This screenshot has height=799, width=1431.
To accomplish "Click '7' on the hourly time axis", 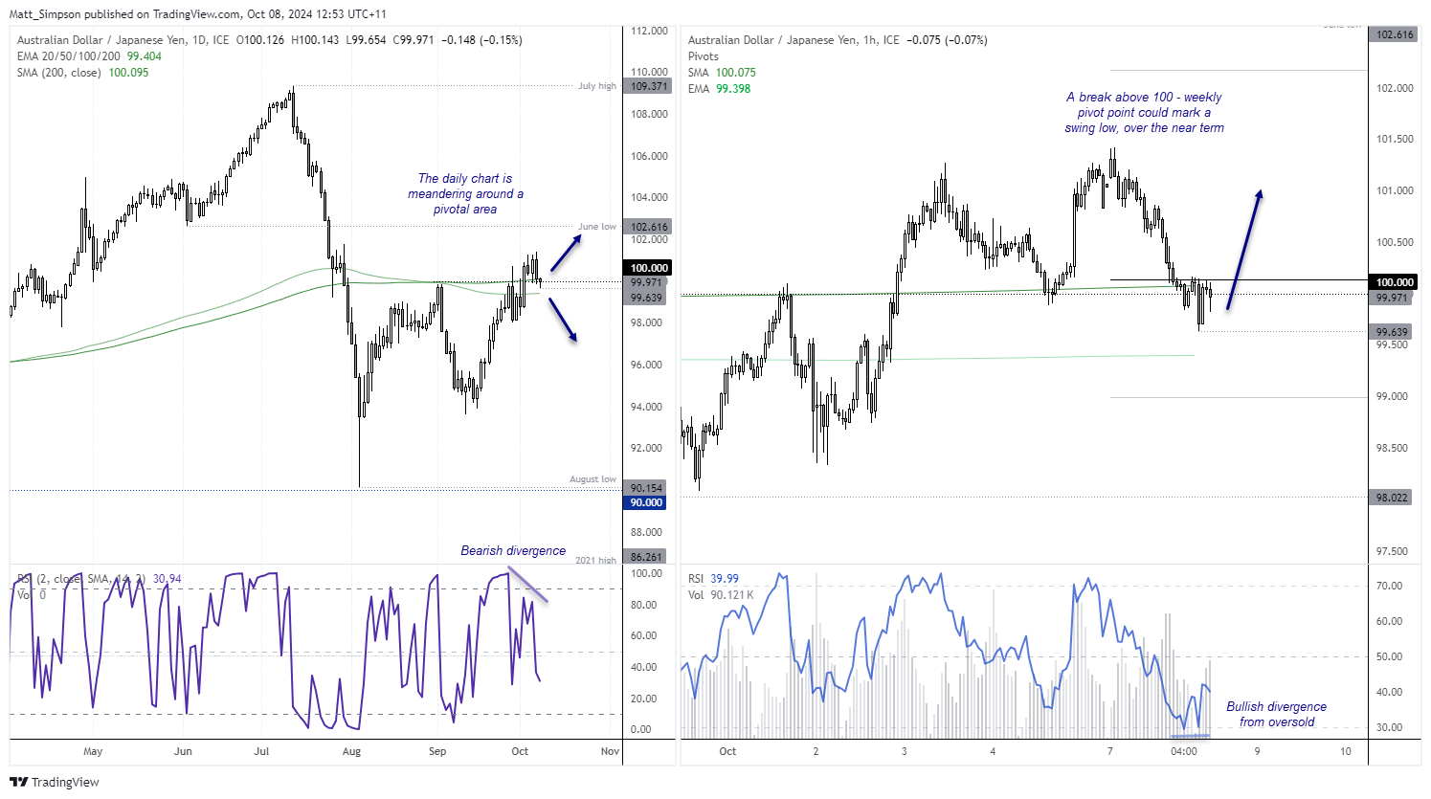I will click(1110, 751).
